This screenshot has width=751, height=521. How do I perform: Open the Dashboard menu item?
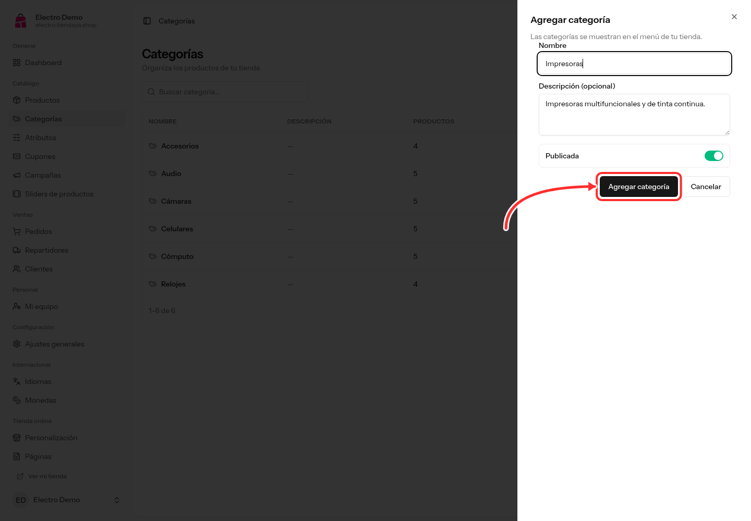(x=67, y=63)
